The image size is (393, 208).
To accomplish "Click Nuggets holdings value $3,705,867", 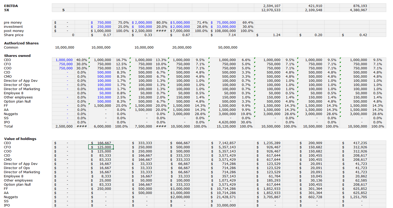I will coord(268,197).
